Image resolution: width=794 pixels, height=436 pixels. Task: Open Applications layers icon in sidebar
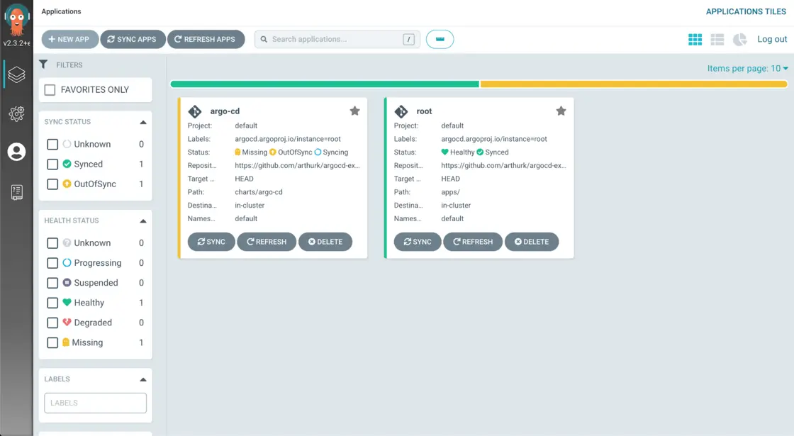tap(16, 74)
